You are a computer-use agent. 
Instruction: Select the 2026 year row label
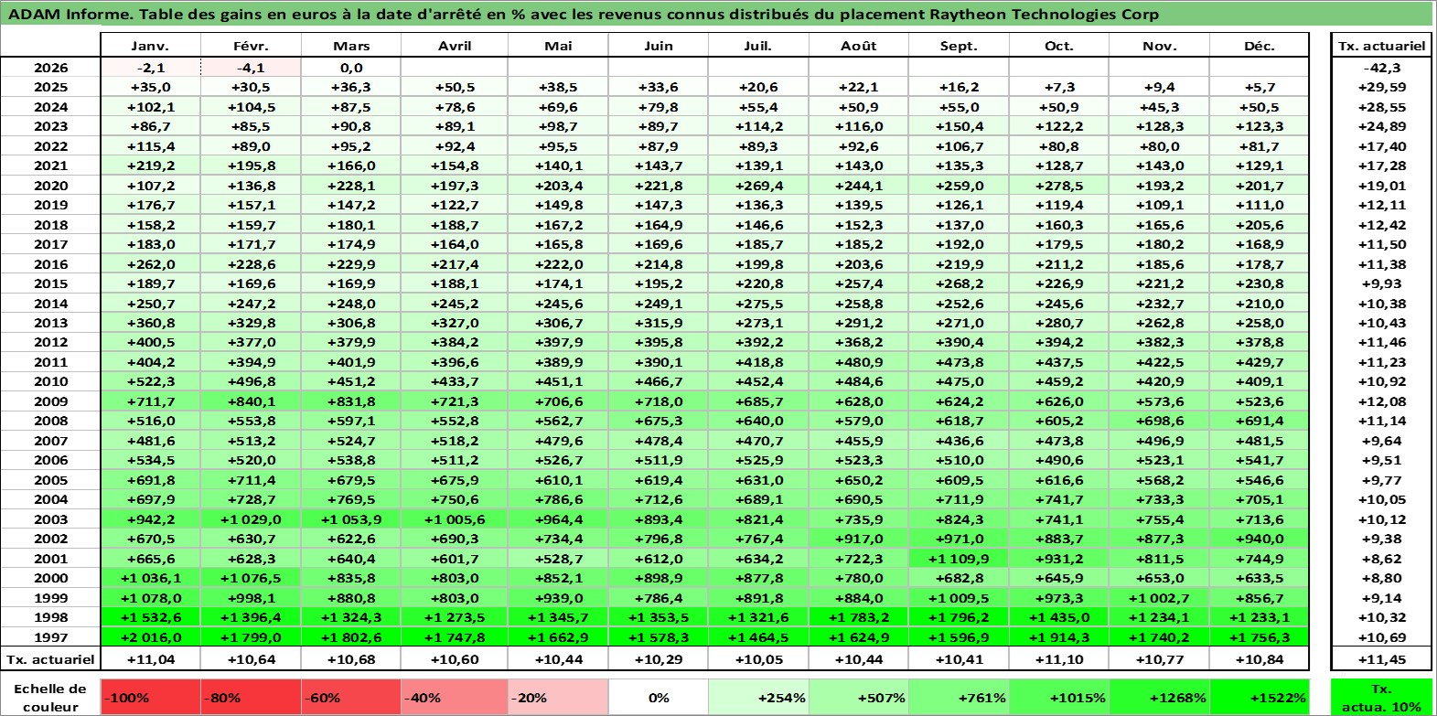50,68
